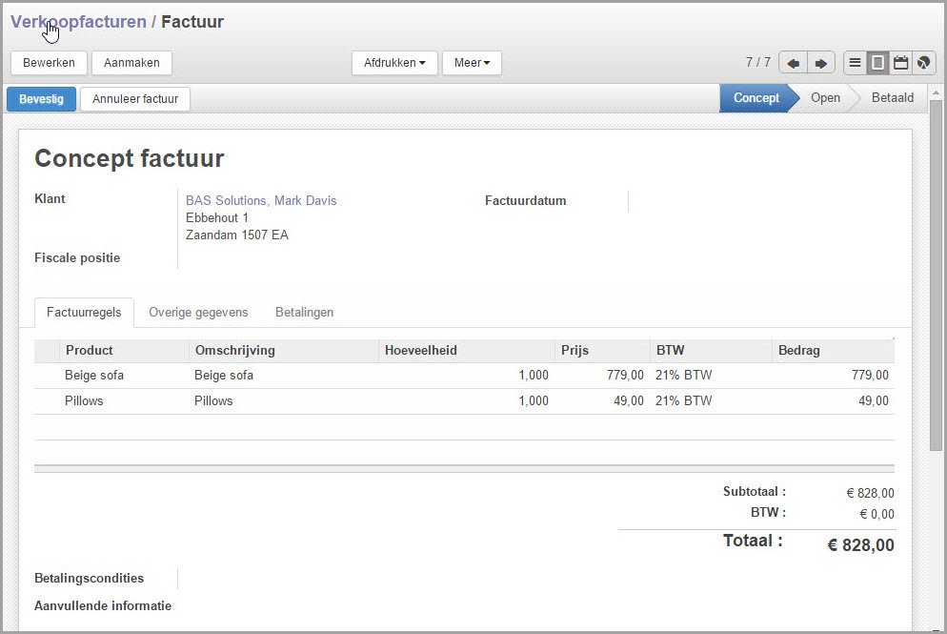Switch to Betalingen tab
Screen dimensions: 947x634
[305, 313]
